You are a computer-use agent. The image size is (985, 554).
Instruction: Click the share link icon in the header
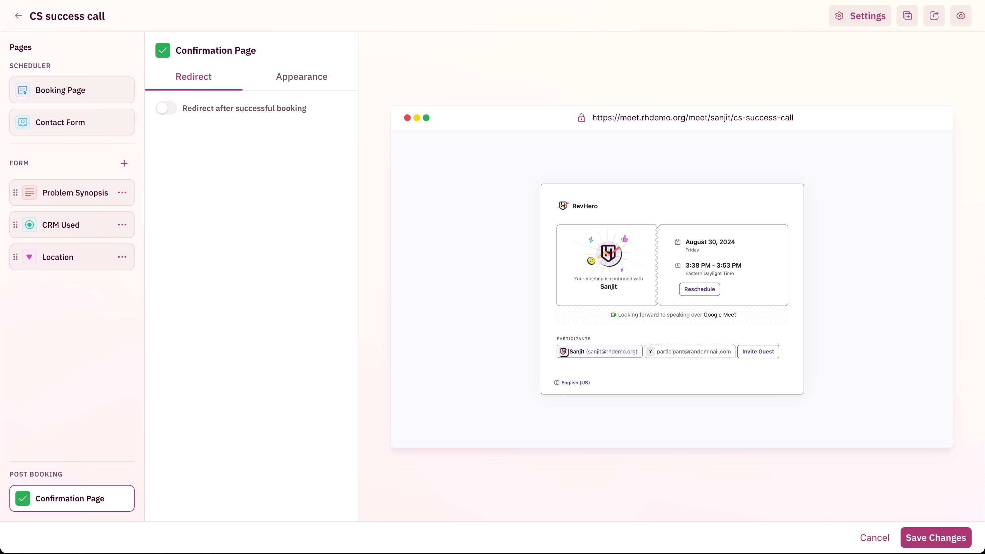934,16
